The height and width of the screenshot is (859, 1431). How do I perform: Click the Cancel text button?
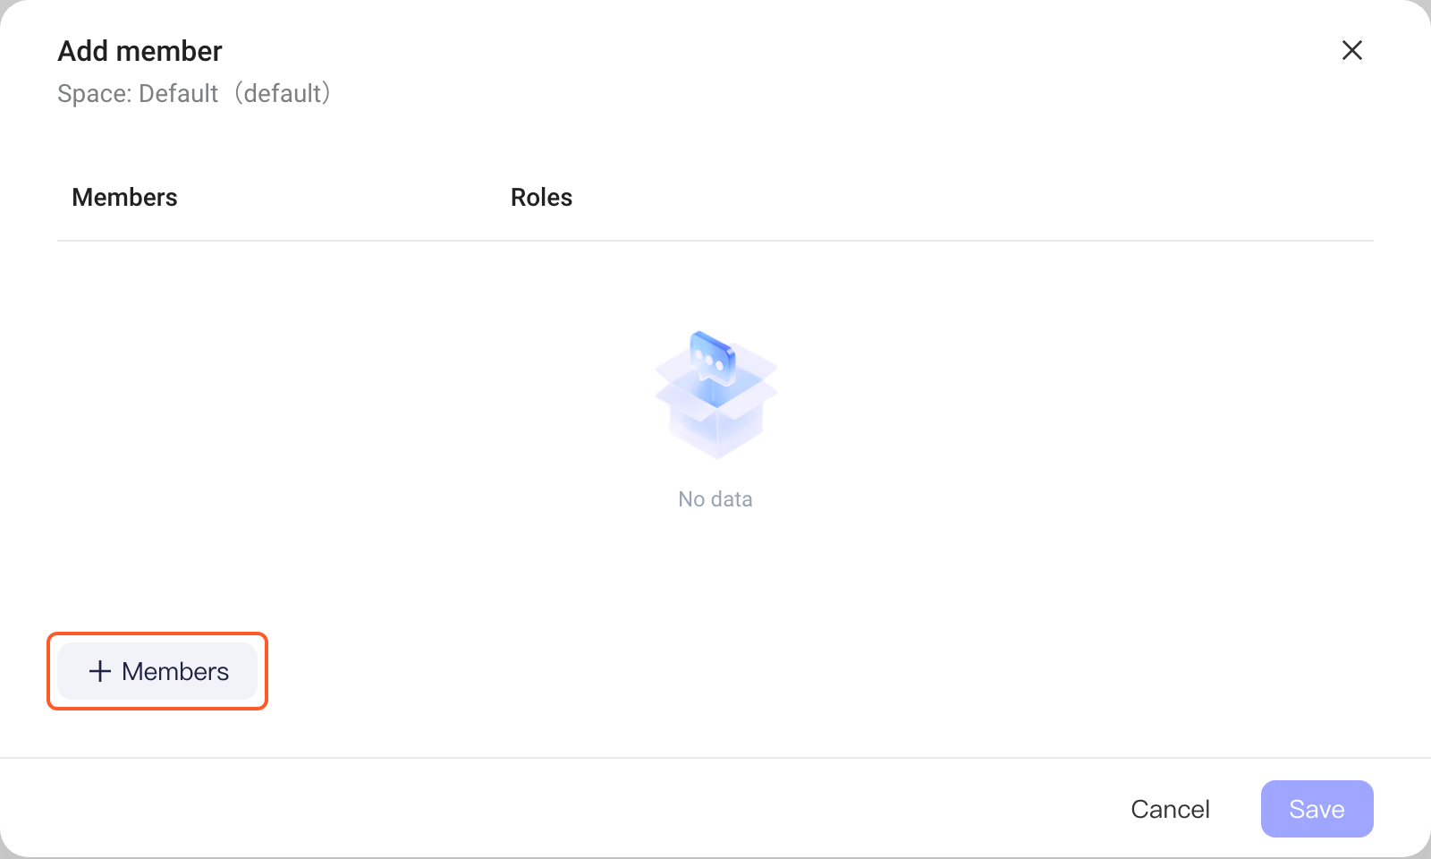[x=1170, y=809]
